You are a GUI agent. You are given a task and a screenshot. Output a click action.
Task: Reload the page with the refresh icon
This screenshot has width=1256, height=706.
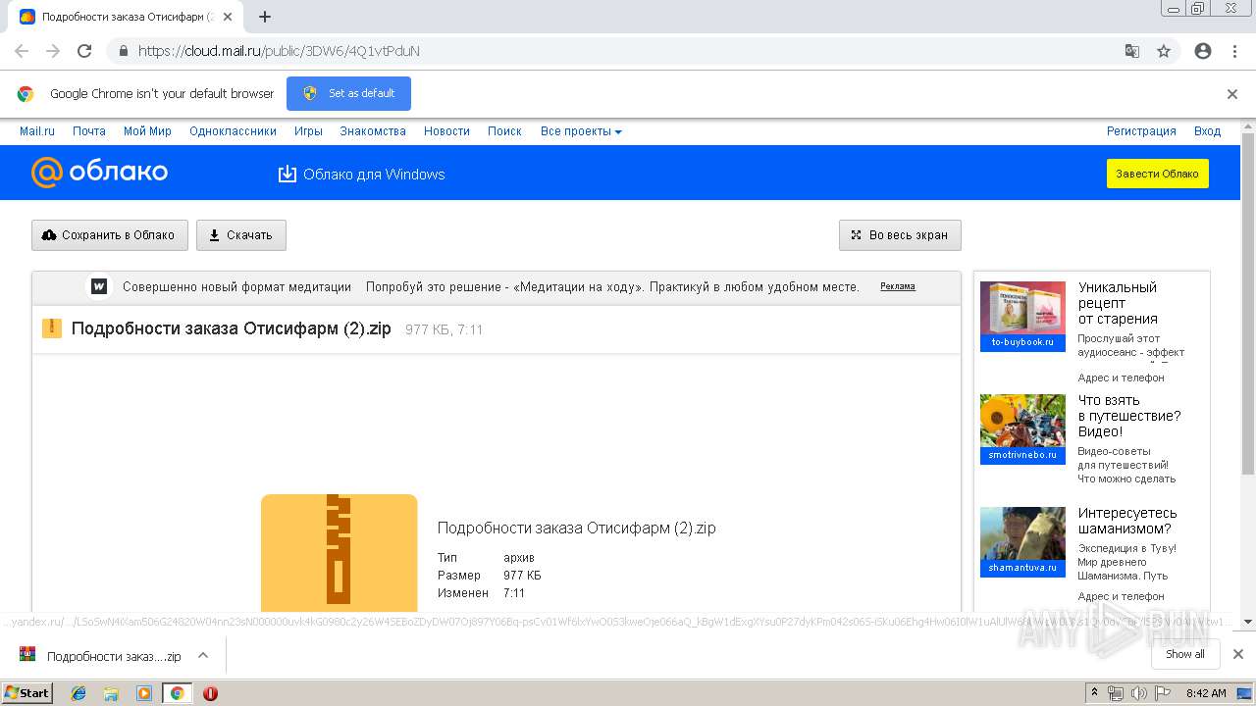[x=84, y=51]
